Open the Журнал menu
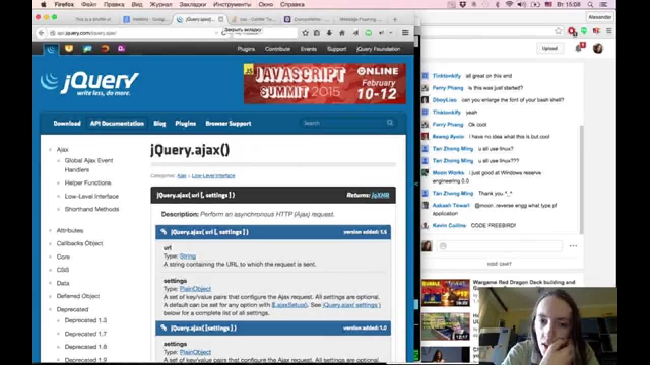Viewport: 650px width, 365px height. (x=161, y=4)
